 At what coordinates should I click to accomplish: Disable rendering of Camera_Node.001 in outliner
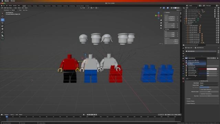point(218,19)
